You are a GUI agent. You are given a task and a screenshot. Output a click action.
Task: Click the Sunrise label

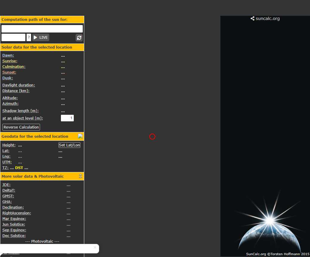[x=10, y=61]
